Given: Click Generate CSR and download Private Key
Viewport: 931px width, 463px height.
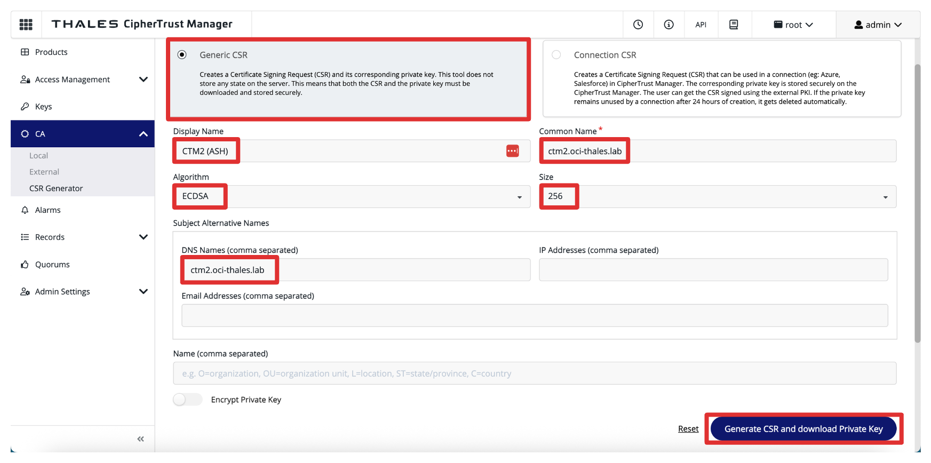Looking at the screenshot, I should click(x=803, y=429).
